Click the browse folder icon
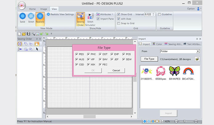Viewport: 214px width, 125px height. [197, 59]
